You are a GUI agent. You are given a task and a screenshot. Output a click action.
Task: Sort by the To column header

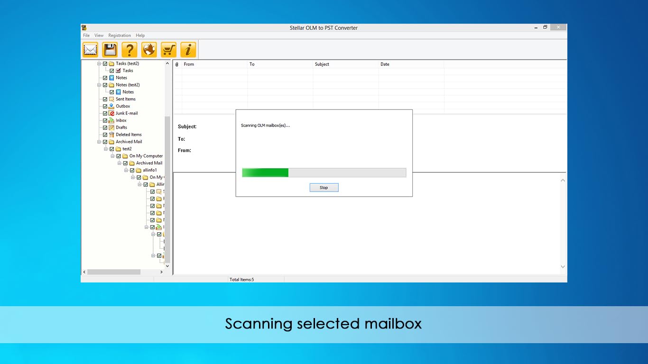tap(280, 64)
